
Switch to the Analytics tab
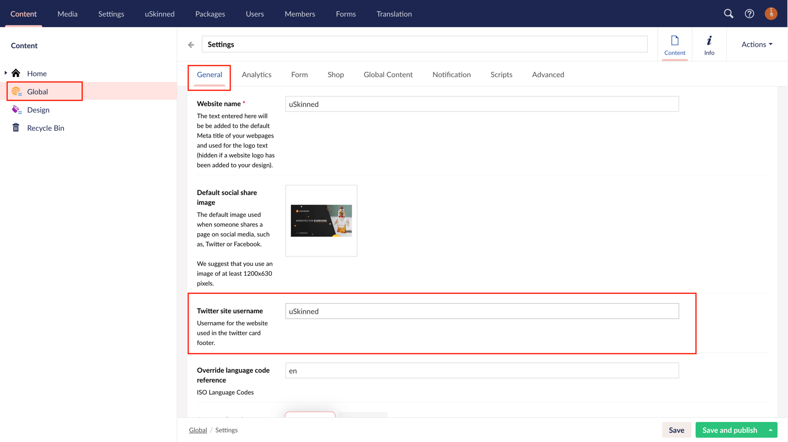[256, 75]
